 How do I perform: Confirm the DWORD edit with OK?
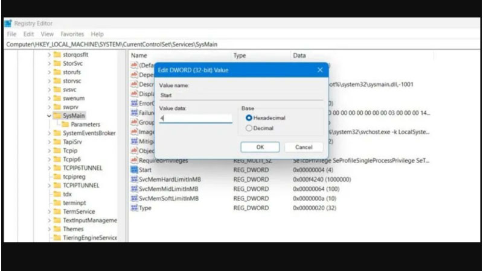(260, 147)
